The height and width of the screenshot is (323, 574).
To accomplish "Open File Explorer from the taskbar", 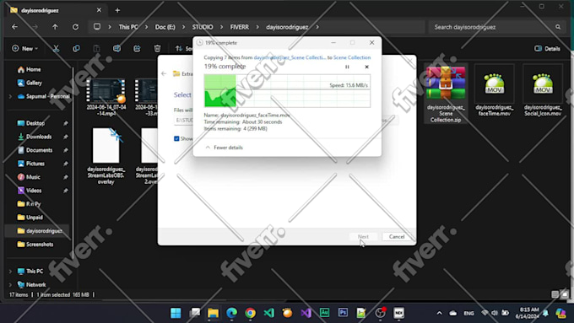I will pos(213,313).
